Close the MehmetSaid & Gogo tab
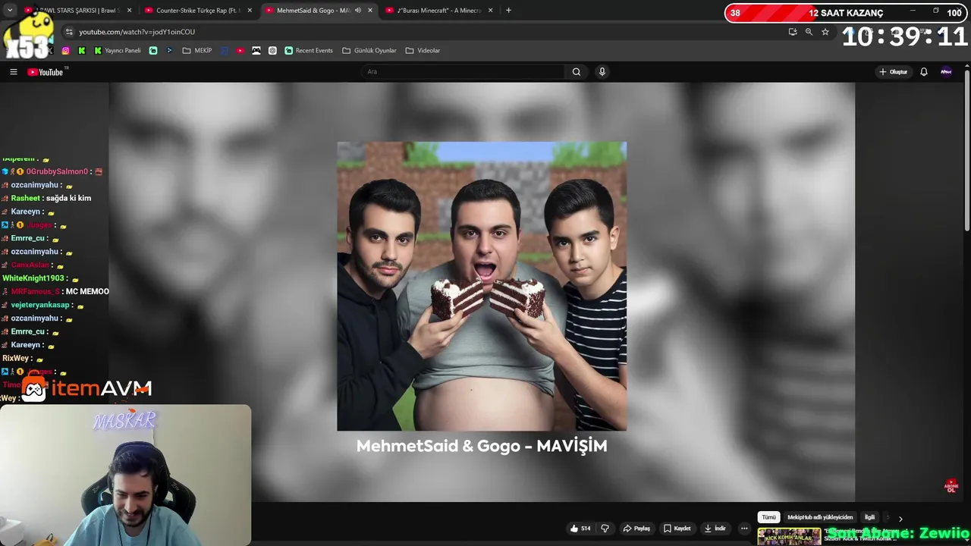The width and height of the screenshot is (971, 546). coord(370,11)
